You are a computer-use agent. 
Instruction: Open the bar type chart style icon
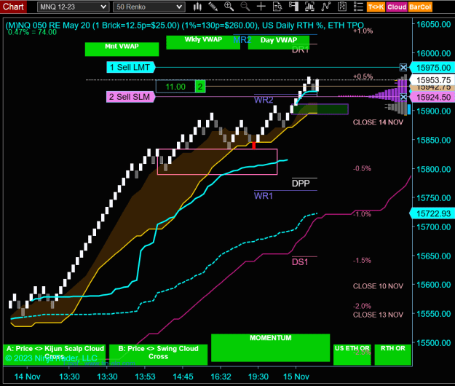tap(197, 7)
